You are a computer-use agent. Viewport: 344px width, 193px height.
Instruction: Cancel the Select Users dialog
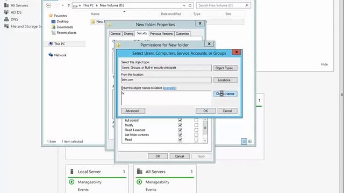pos(227,111)
